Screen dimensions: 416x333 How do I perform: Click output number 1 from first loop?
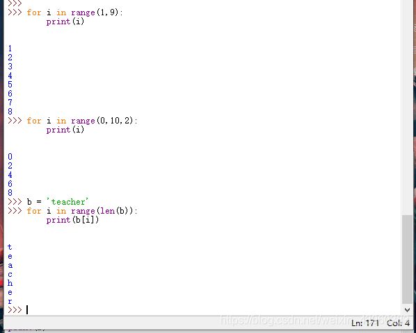click(10, 49)
